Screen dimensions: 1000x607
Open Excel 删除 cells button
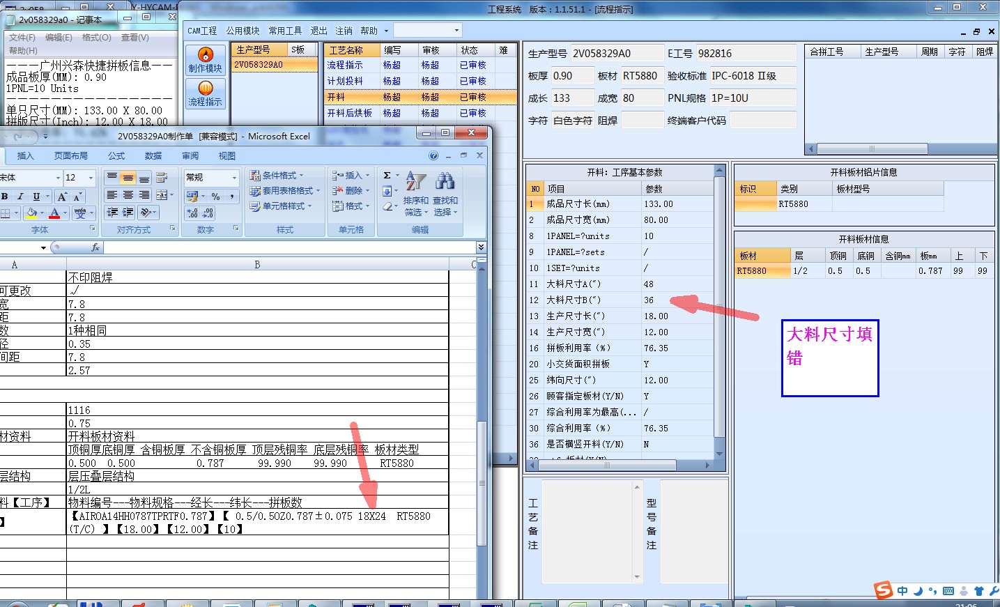click(x=351, y=191)
